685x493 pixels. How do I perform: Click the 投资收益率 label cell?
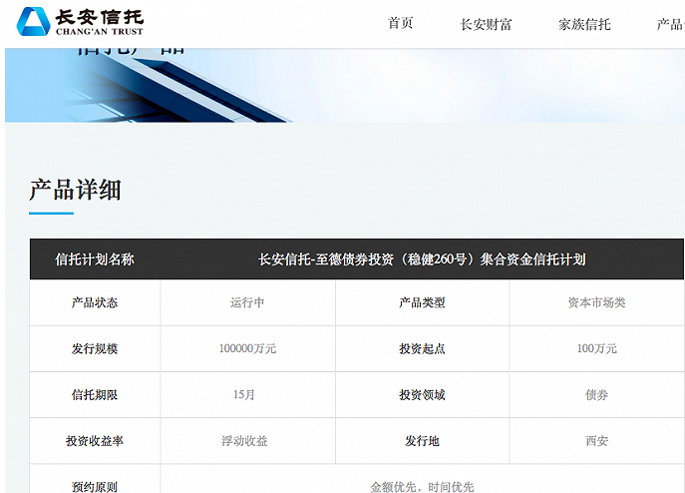point(95,441)
